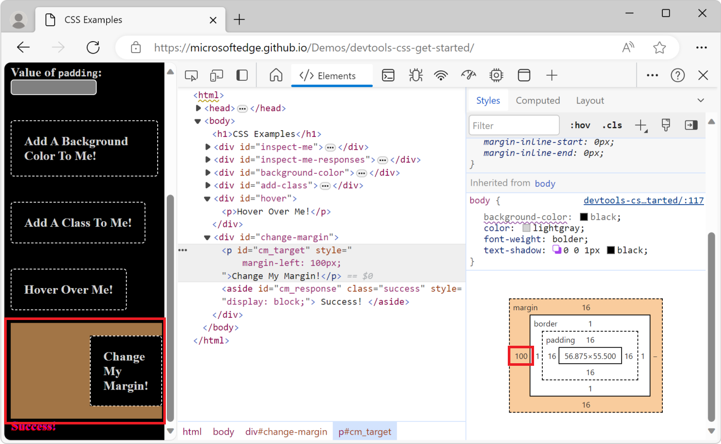Image resolution: width=721 pixels, height=444 pixels.
Task: Expand the head element node
Action: [199, 109]
